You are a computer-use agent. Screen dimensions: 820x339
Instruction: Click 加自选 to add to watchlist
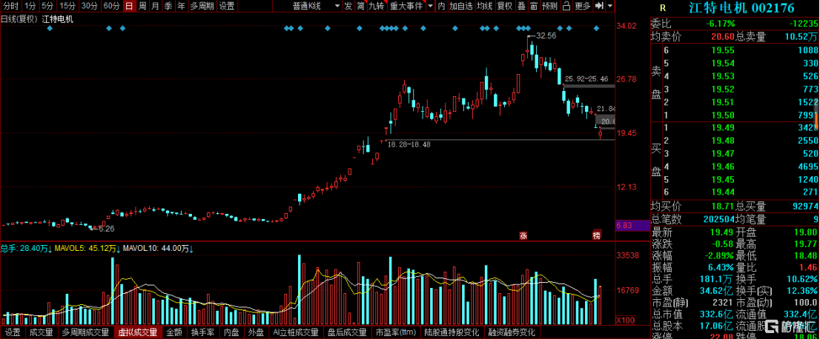tap(461, 6)
